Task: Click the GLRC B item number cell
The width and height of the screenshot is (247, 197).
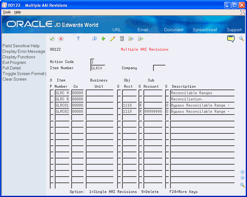Action: coord(62,99)
